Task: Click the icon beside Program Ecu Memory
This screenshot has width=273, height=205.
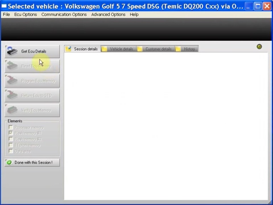Action: pyautogui.click(x=12, y=81)
